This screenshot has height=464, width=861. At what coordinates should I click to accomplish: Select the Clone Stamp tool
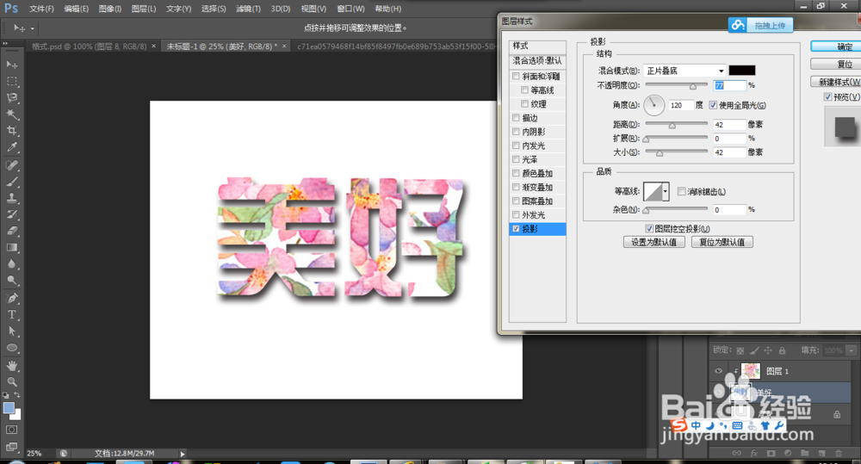click(11, 198)
